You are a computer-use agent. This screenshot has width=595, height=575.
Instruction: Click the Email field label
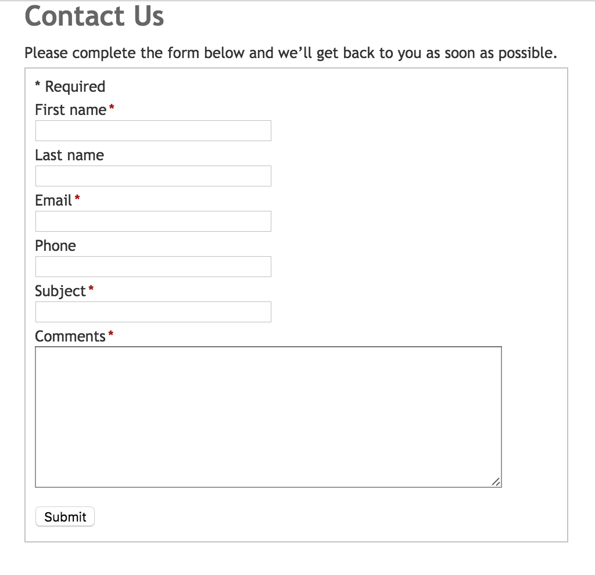pos(52,200)
